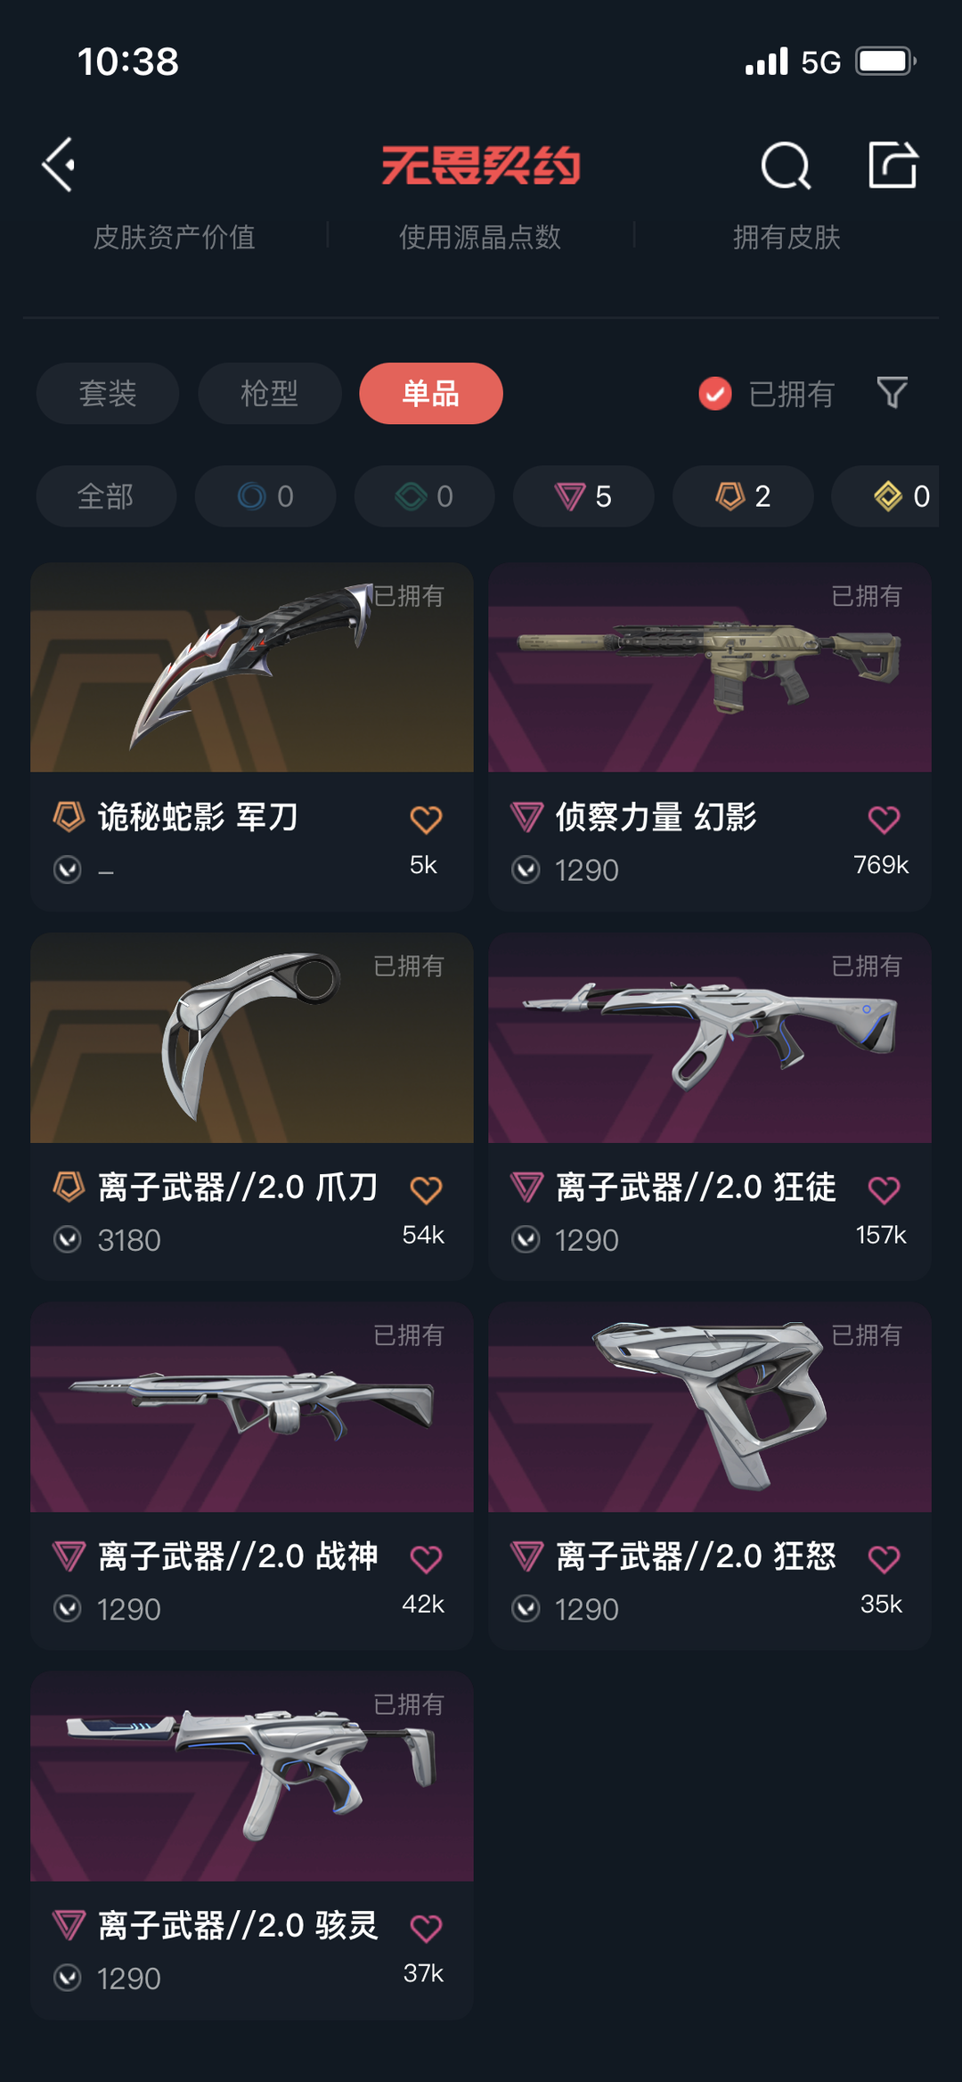Open 离子武器//2.0 爪刀 skin thumbnail

(252, 1038)
